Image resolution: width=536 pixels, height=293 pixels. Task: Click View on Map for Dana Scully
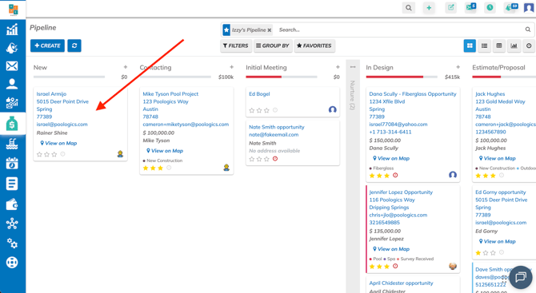click(x=391, y=158)
